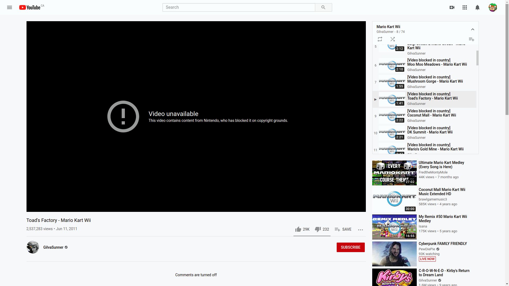Open Ultimate Mario Kart Medley thumbnail
The width and height of the screenshot is (509, 286).
click(x=394, y=173)
